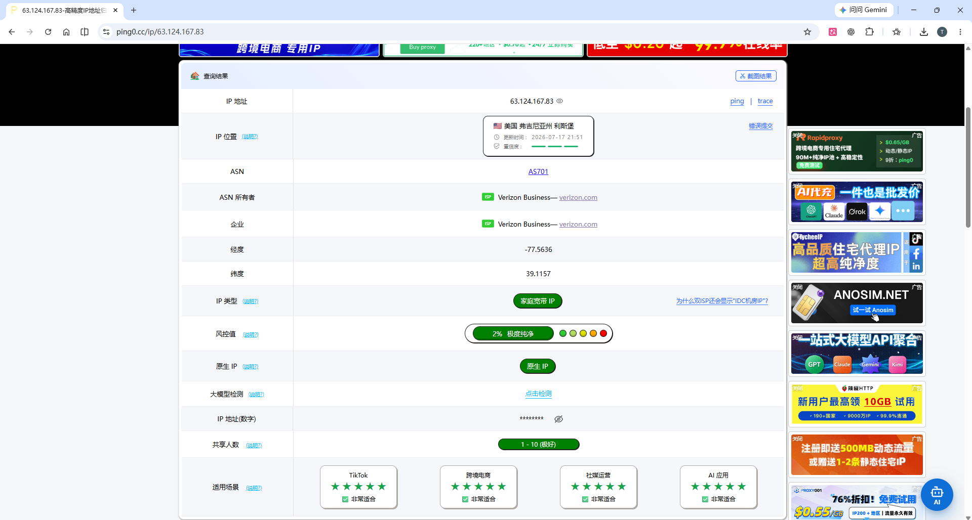Click the 2% 极度纯净 risk bar
The width and height of the screenshot is (972, 520).
pyautogui.click(x=513, y=334)
